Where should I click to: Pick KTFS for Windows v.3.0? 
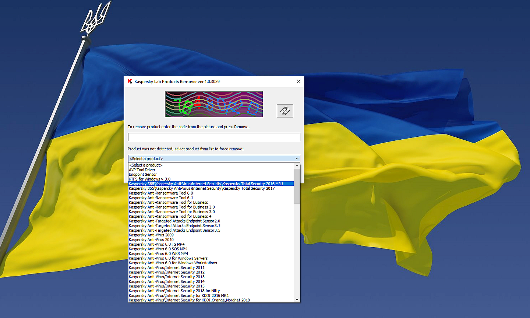211,179
